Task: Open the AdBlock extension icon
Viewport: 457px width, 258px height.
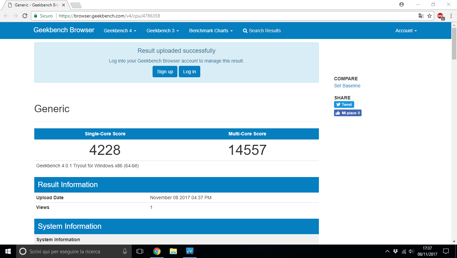Action: point(441,16)
